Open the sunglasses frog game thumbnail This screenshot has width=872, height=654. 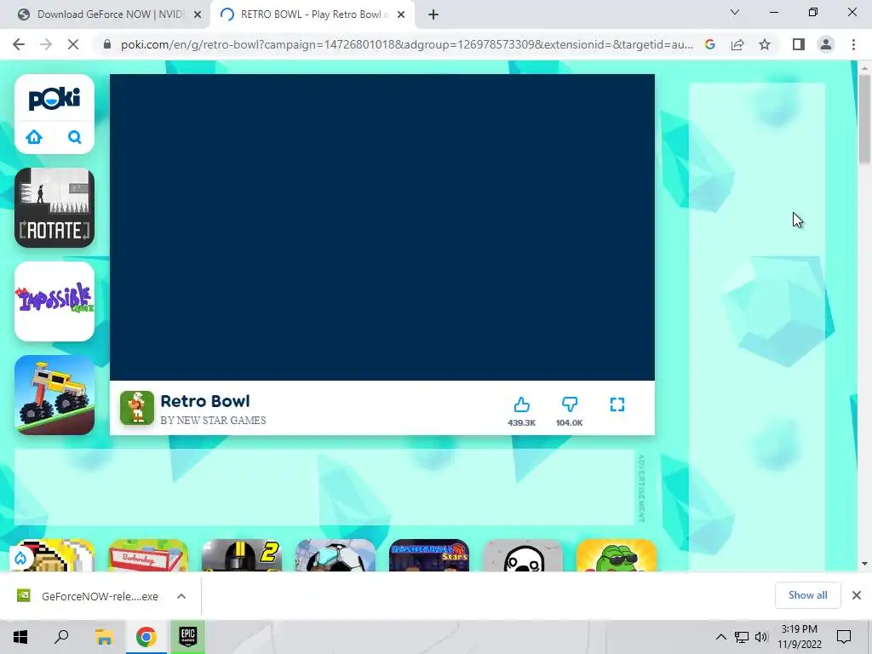coord(617,555)
